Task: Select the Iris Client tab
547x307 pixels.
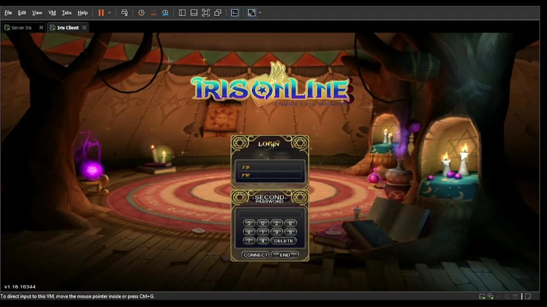Action: click(x=68, y=28)
